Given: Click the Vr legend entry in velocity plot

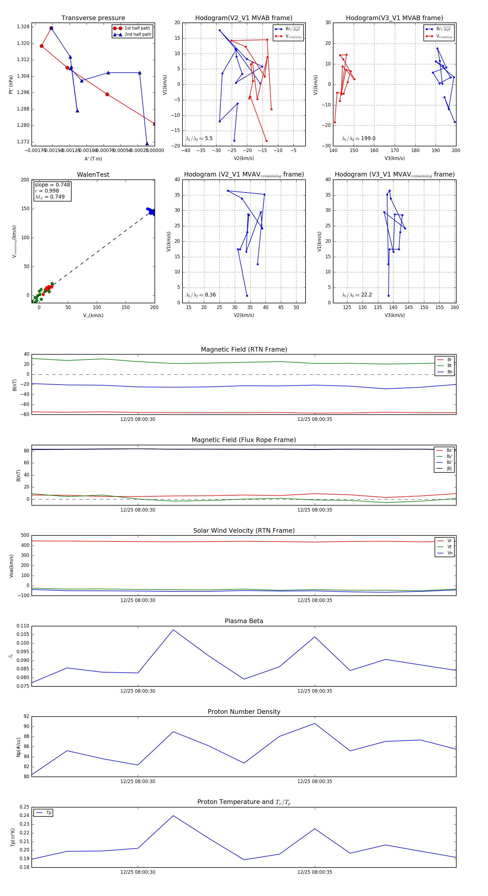Looking at the screenshot, I should pyautogui.click(x=445, y=541).
